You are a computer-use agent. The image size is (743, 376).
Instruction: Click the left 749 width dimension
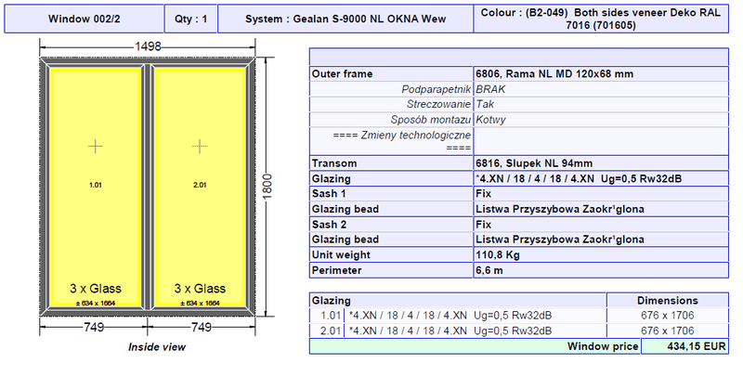(x=94, y=327)
